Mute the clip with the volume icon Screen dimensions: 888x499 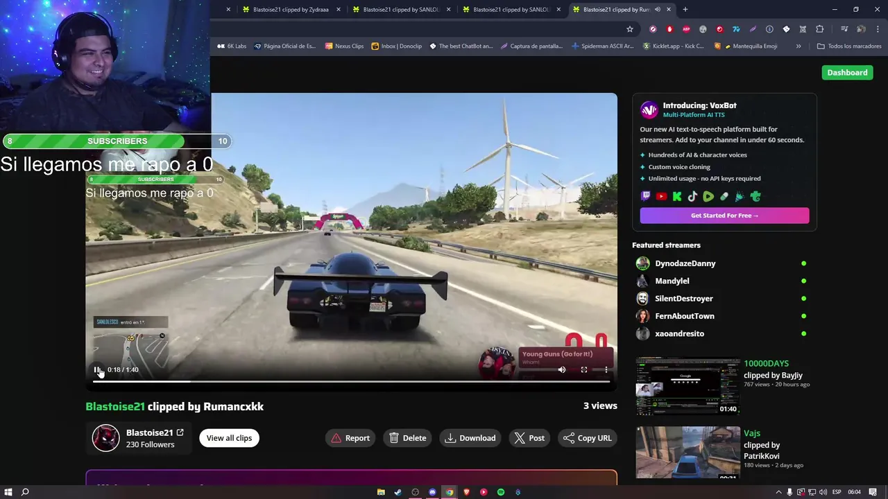562,369
